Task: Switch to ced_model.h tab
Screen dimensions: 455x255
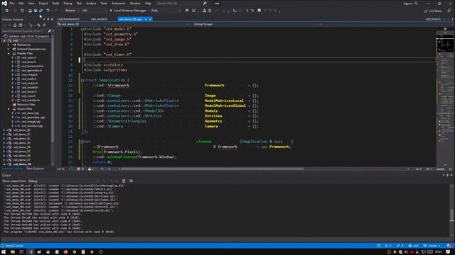Action: point(99,19)
